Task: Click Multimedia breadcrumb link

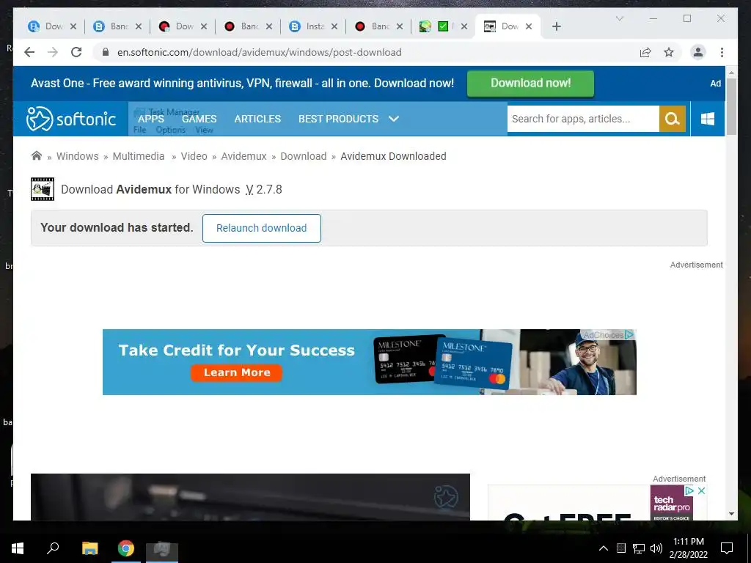Action: [x=139, y=156]
